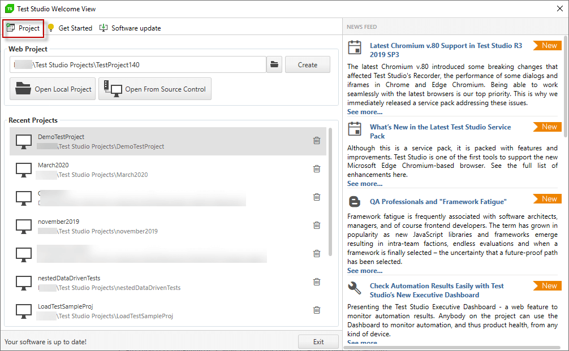Click See more under the Chromium v.80 article
Image resolution: width=569 pixels, height=351 pixels.
coord(365,112)
